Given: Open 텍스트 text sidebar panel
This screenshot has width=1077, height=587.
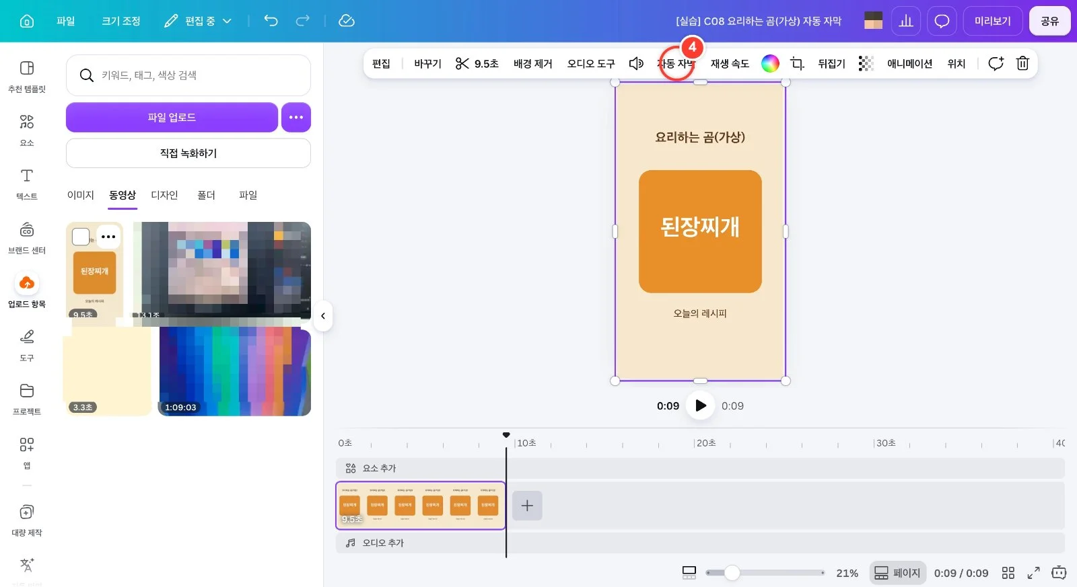Looking at the screenshot, I should pos(27,184).
